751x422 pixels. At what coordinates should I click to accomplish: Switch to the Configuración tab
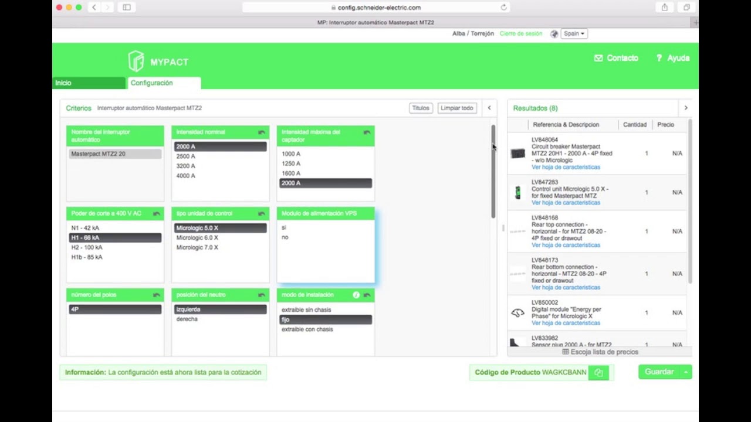pyautogui.click(x=164, y=83)
